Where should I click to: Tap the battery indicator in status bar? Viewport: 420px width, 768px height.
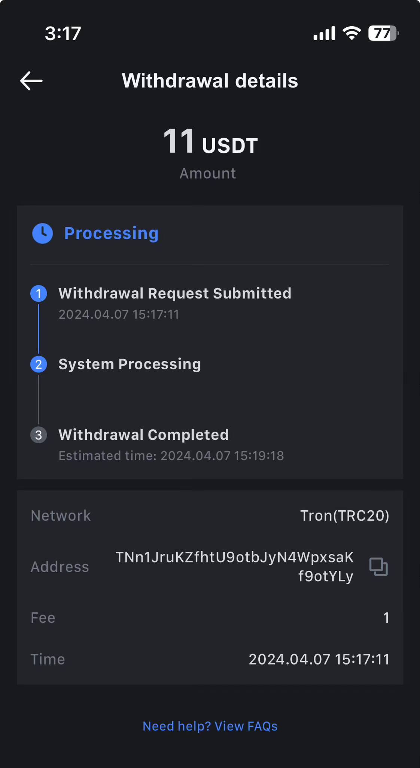point(383,33)
